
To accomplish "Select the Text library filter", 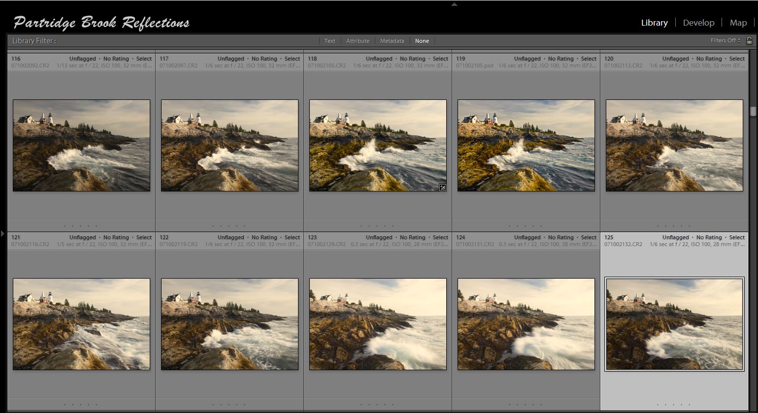I will pyautogui.click(x=330, y=41).
